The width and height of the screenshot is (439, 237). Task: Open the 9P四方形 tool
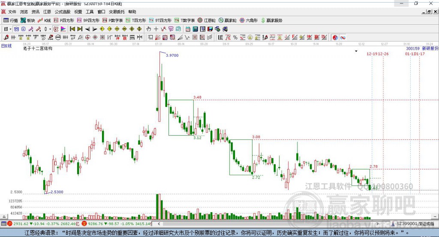[88, 21]
